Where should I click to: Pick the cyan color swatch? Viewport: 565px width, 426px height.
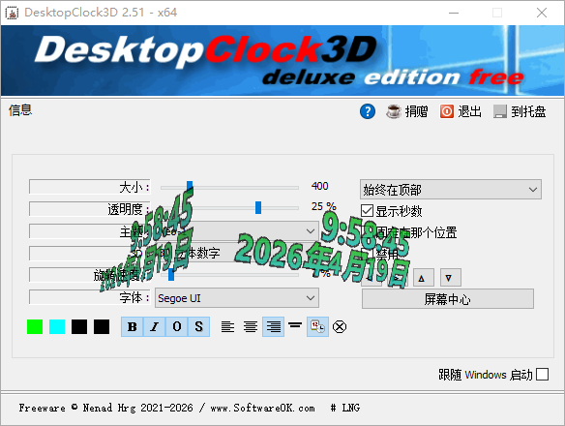coord(57,327)
